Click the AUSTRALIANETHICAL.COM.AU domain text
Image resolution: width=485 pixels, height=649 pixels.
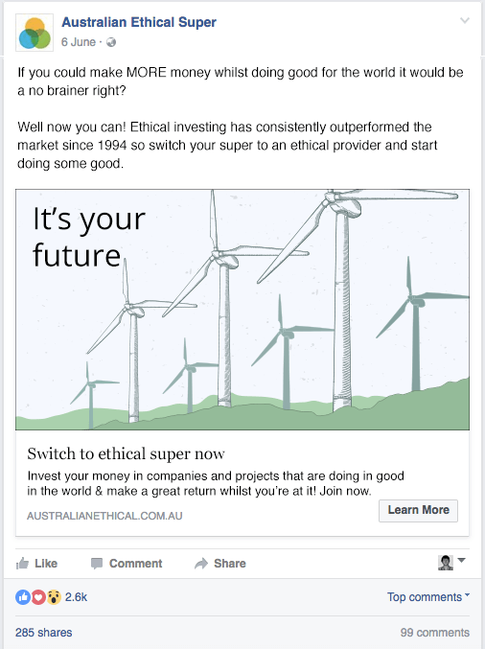coord(104,516)
